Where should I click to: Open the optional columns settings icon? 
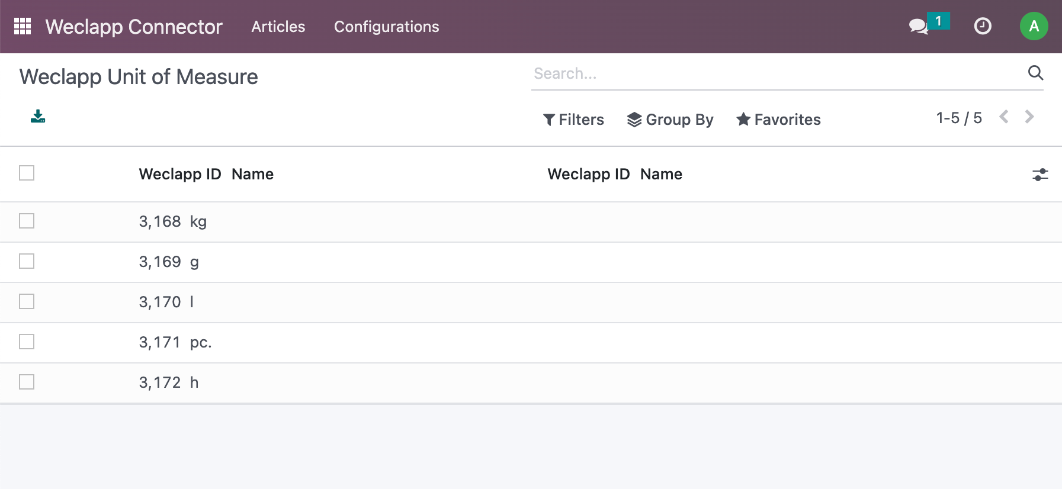pyautogui.click(x=1040, y=175)
